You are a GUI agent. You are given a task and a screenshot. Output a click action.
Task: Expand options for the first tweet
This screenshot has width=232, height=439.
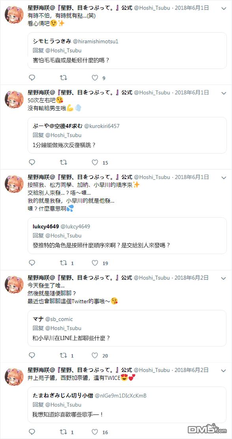(x=223, y=8)
